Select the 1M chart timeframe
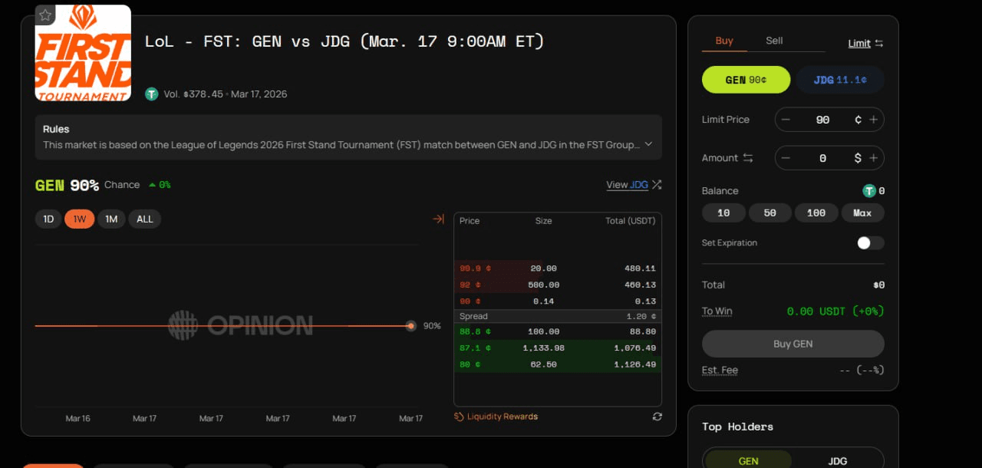This screenshot has height=468, width=982. click(x=111, y=219)
